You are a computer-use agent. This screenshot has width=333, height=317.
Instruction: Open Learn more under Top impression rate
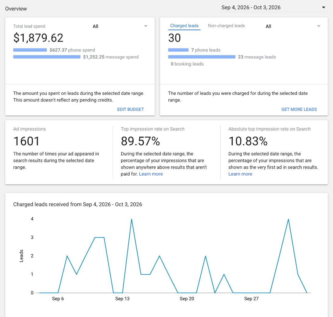pyautogui.click(x=151, y=174)
